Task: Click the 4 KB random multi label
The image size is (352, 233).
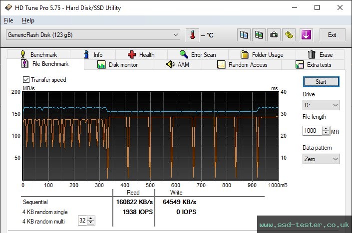Action: (43, 222)
